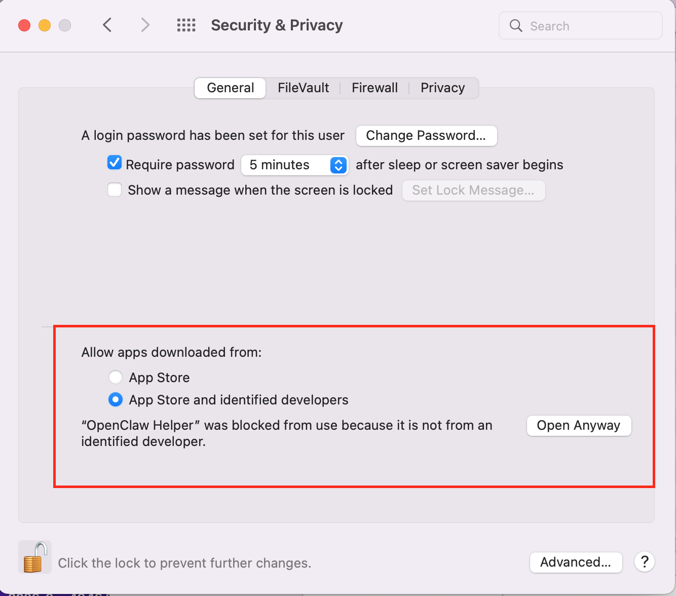Switch to the FileVault tab

click(x=303, y=88)
